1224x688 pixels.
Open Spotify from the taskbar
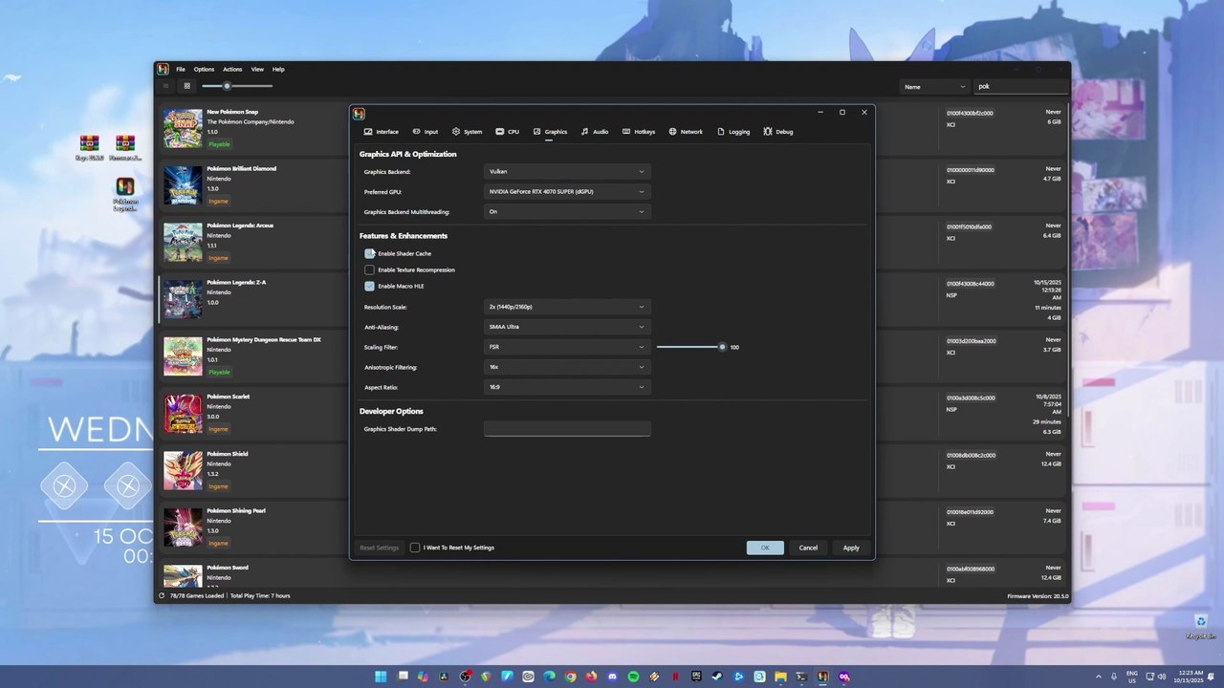point(633,677)
